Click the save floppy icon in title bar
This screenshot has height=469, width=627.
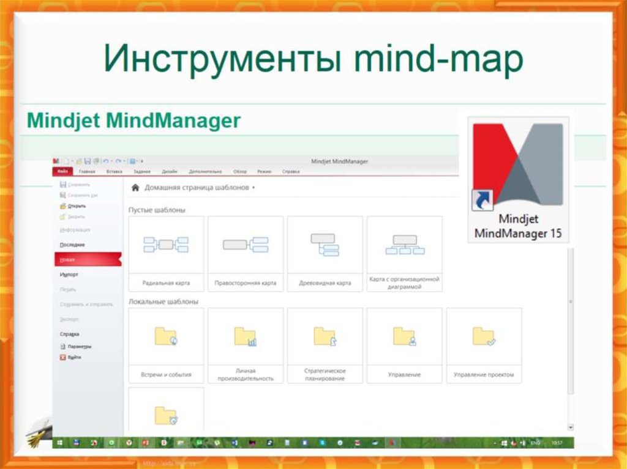pyautogui.click(x=87, y=161)
